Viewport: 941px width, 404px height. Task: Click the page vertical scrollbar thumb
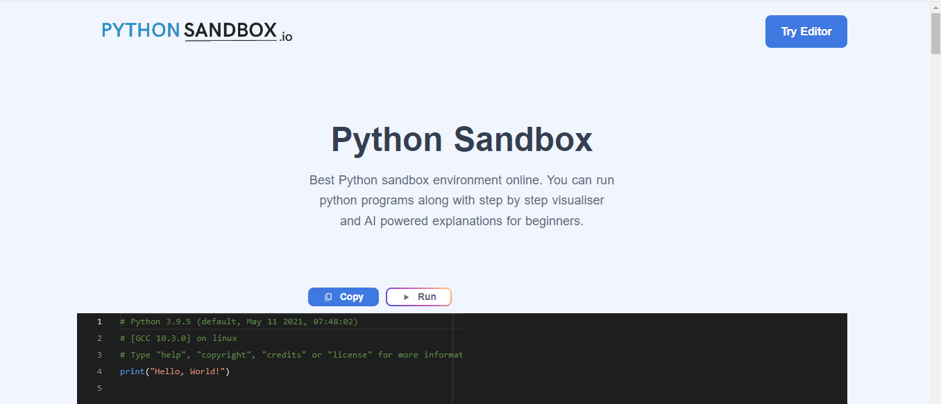click(x=935, y=33)
